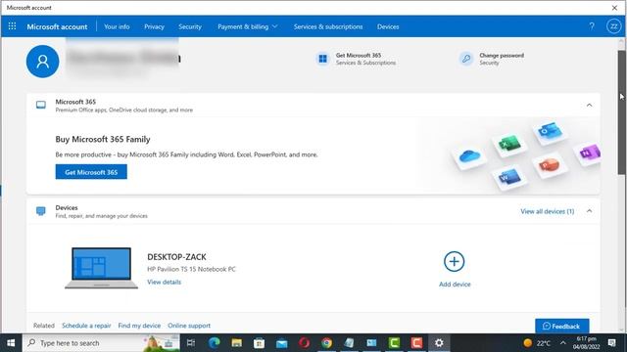627x352 pixels.
Task: Click the Type here to search box
Action: (101, 343)
